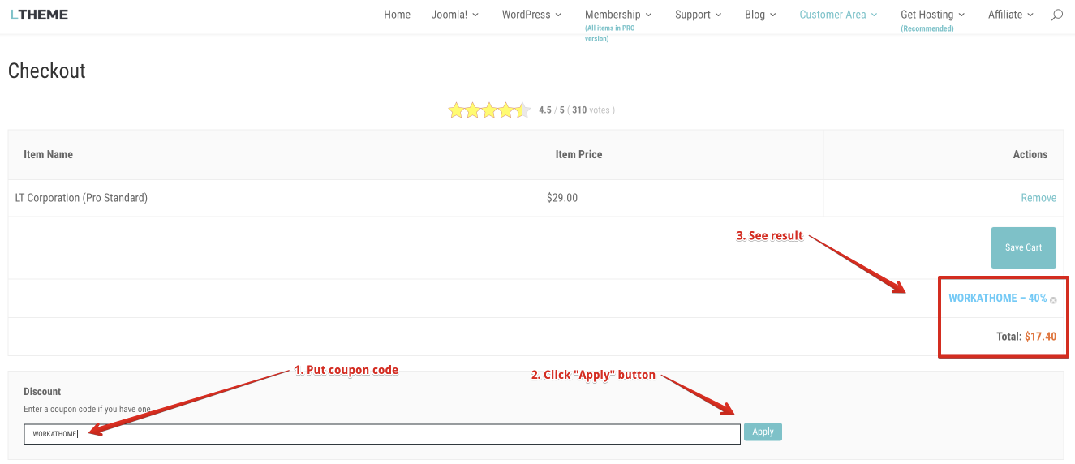Remove LT Corporation from the cart
Screen dimensions: 1075x464
pos(1038,198)
